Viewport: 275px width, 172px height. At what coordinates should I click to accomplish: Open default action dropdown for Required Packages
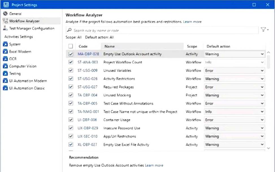point(234,87)
